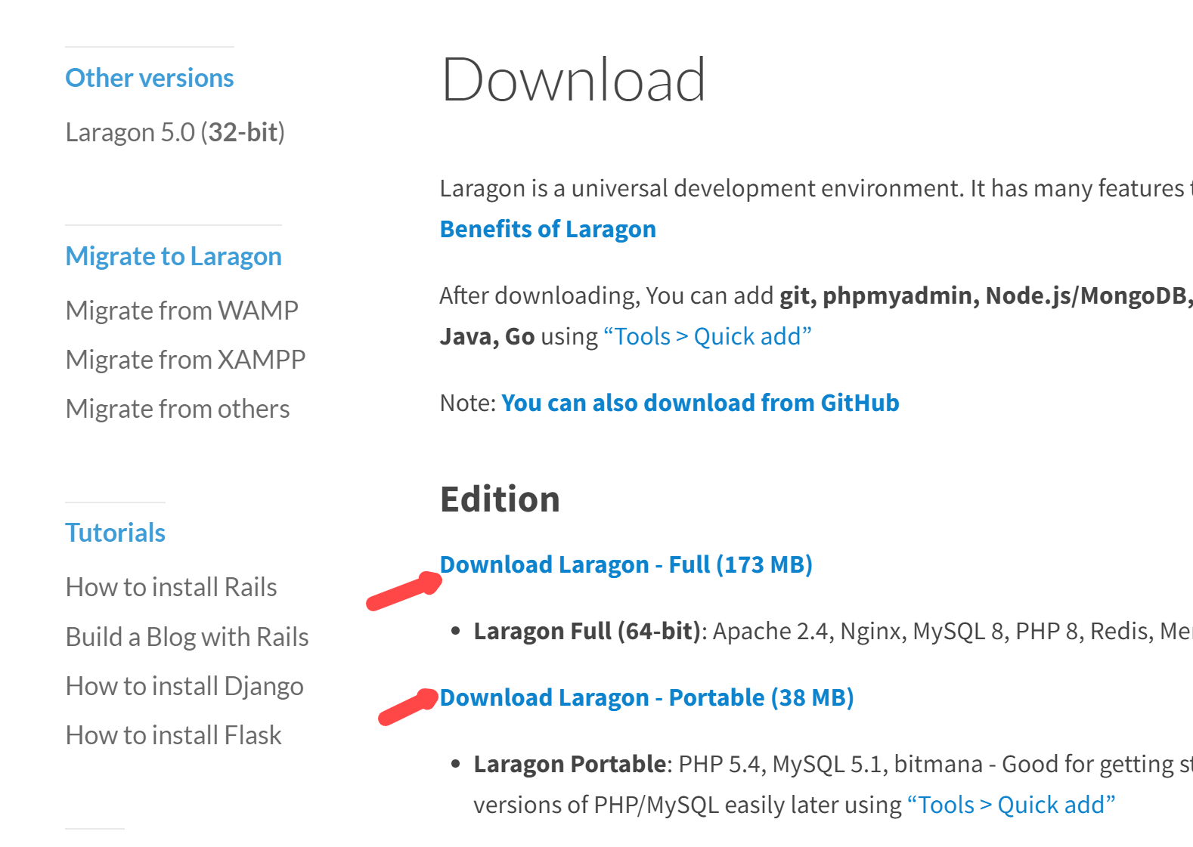Follow the download from GitHub link
This screenshot has width=1193, height=847.
click(700, 403)
